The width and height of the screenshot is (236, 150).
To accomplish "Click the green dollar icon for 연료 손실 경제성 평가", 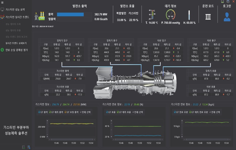I will (x=2, y=50).
